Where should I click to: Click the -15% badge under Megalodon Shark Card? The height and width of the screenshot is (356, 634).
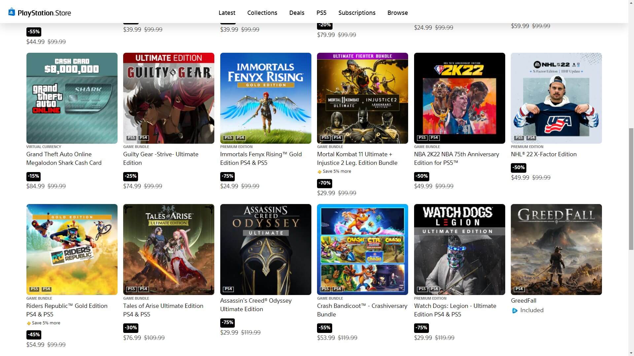(33, 176)
